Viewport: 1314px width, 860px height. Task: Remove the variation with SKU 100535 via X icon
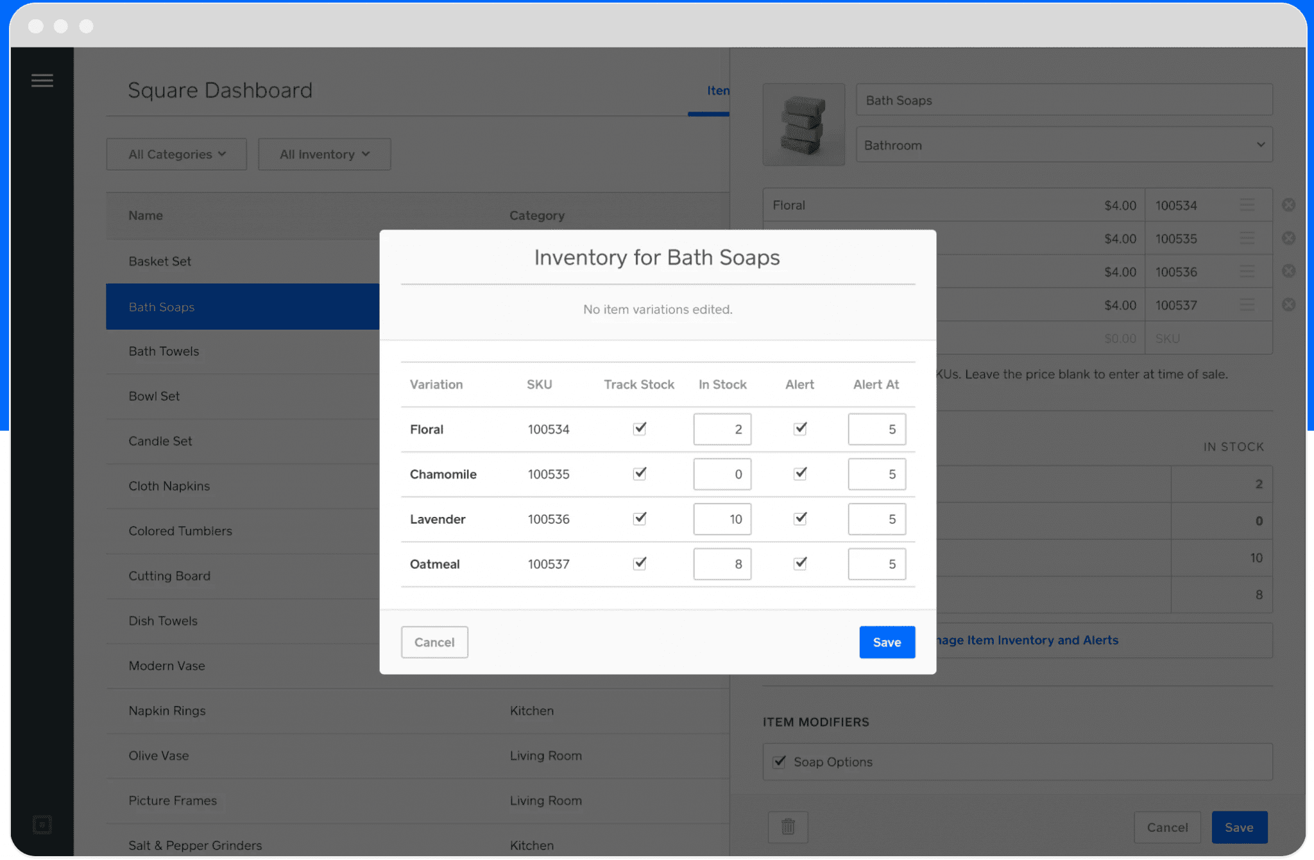point(1289,238)
